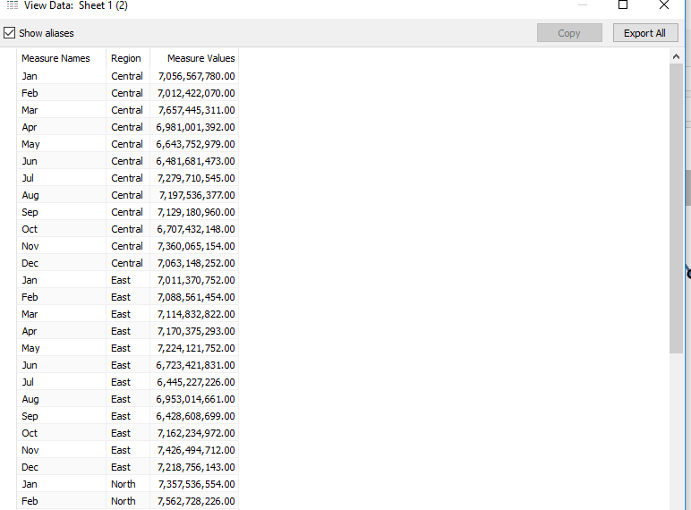Viewport: 691px width, 510px height.
Task: Select the value 7,162,234,972.00
Action: point(197,433)
